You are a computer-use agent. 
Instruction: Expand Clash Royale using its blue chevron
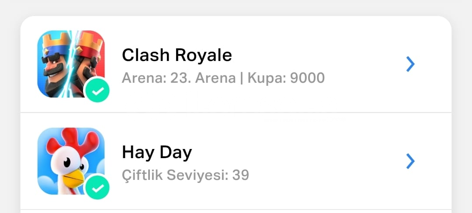click(x=410, y=64)
